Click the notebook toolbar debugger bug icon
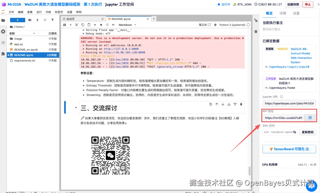 [x=215, y=25]
